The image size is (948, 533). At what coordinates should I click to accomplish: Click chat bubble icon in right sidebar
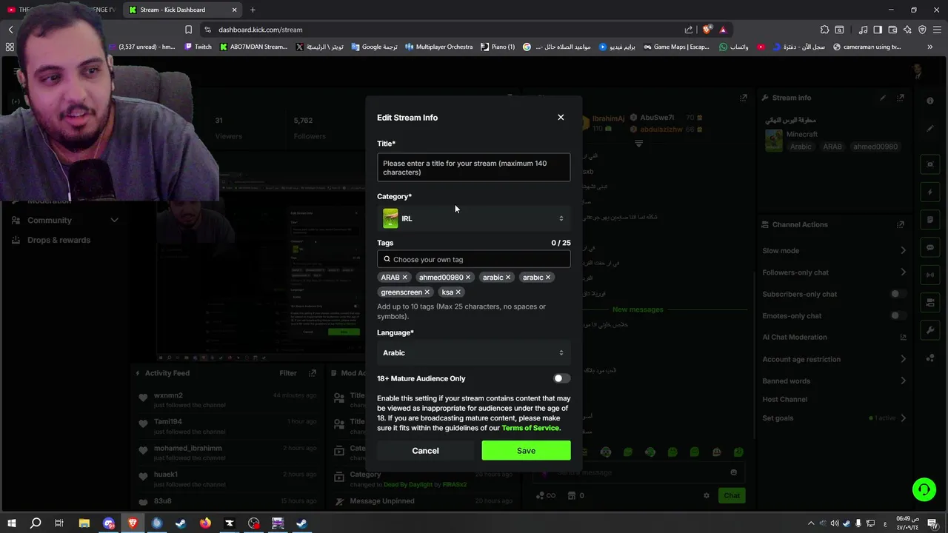pyautogui.click(x=930, y=247)
